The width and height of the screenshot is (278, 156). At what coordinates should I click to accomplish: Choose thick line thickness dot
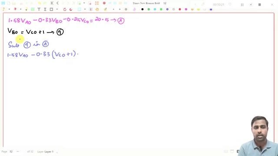pyautogui.click(x=126, y=9)
